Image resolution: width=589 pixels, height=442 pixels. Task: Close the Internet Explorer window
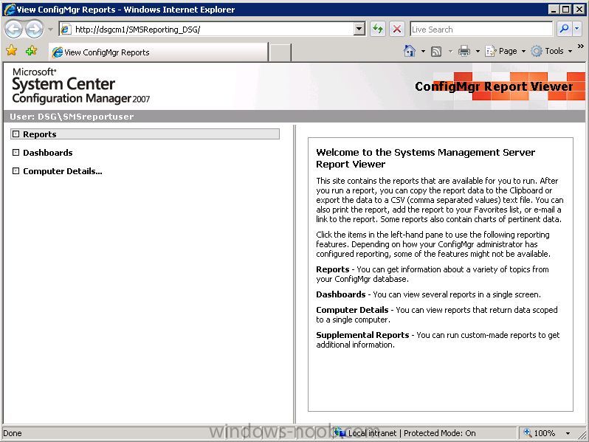pos(579,10)
